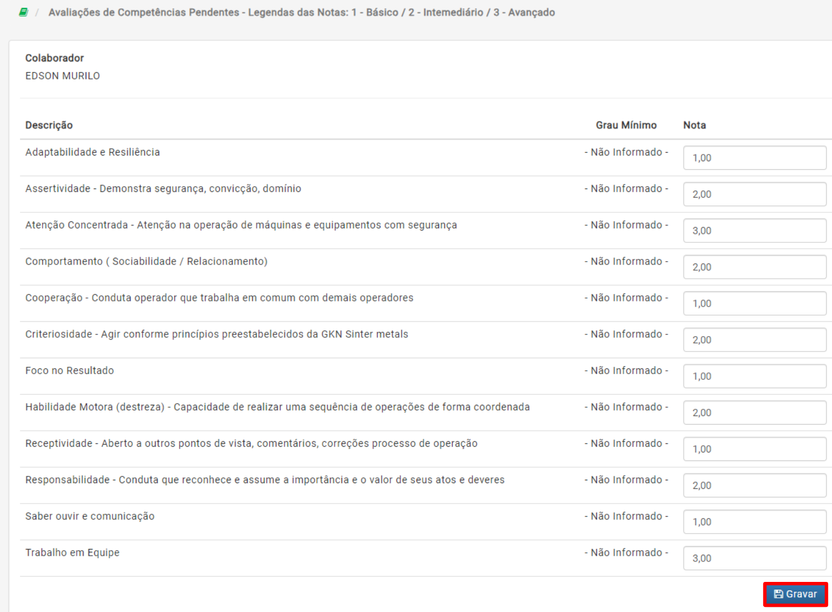Screen dimensions: 832x612
Task: Click the Nota field for Cooperação
Action: [x=755, y=303]
